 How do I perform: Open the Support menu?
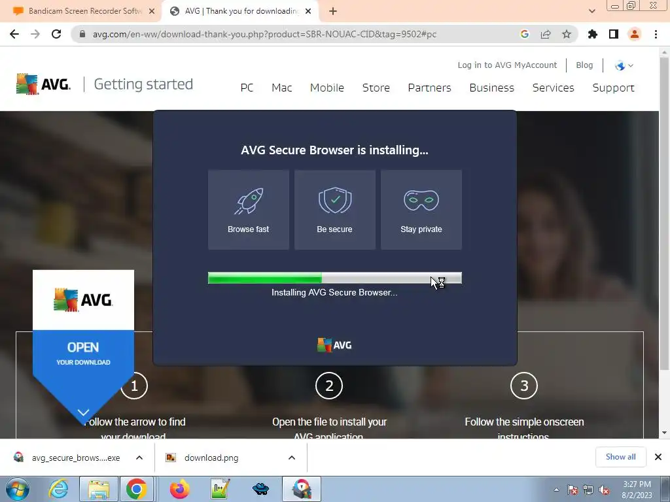[x=613, y=88]
